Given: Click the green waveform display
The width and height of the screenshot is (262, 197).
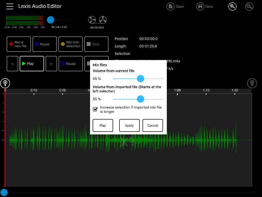Looking at the screenshot, I should tap(128, 140).
